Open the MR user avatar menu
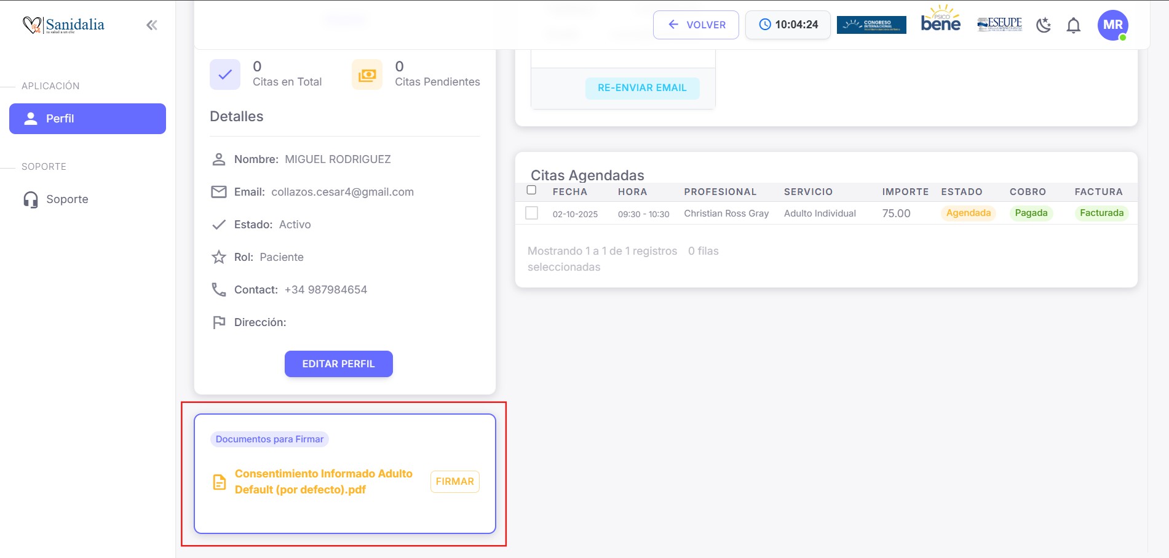 [x=1112, y=25]
